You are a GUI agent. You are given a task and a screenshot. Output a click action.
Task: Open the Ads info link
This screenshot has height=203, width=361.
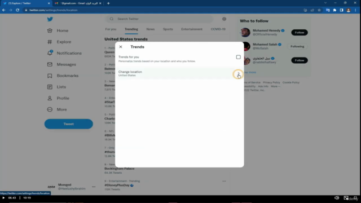pos(263,86)
